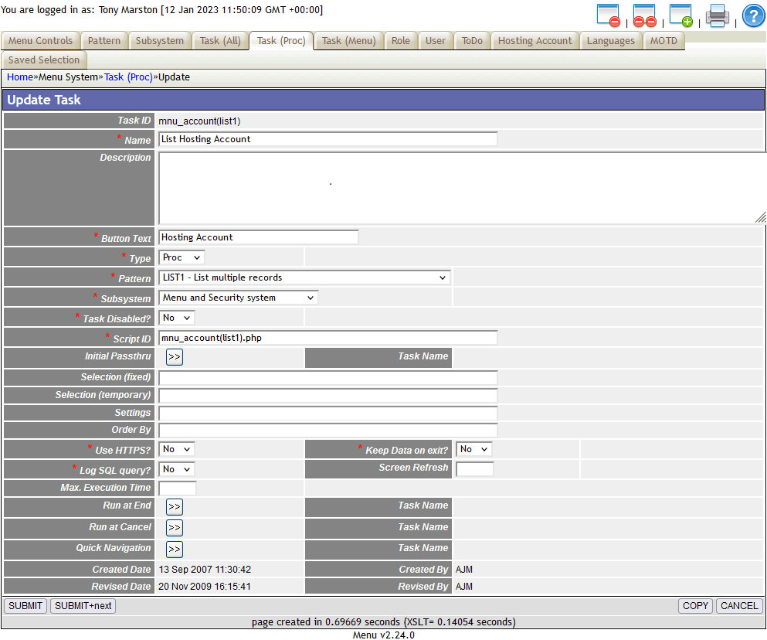Open the Run at End task picker
Screen dimensions: 767x640
[174, 506]
